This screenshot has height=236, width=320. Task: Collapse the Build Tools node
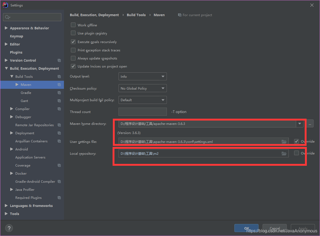(x=12, y=76)
